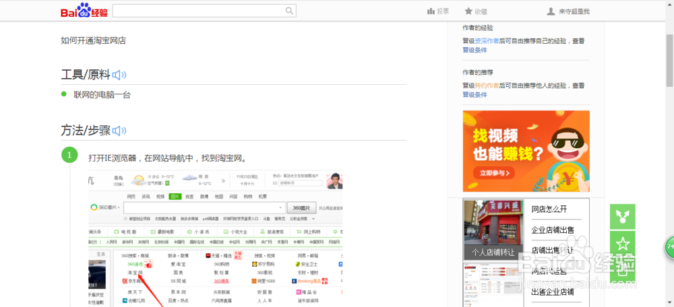Image resolution: width=674 pixels, height=307 pixels.
Task: Open the 资深作者 link
Action: tap(487, 41)
